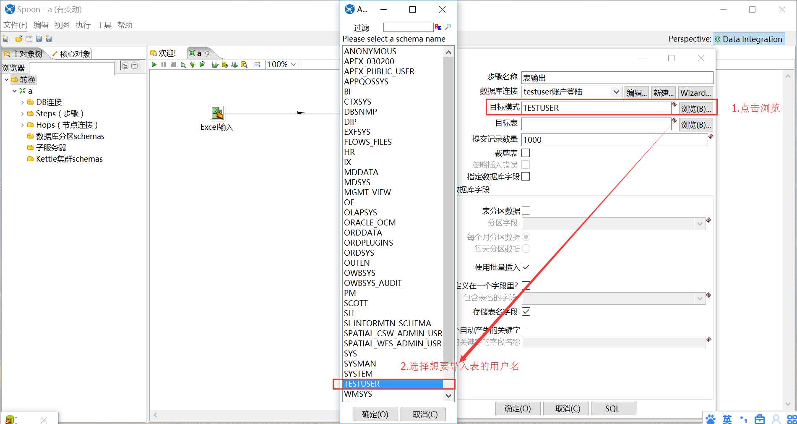This screenshot has height=424, width=797.
Task: Click the Excel输入 step icon on canvas
Action: 217,113
